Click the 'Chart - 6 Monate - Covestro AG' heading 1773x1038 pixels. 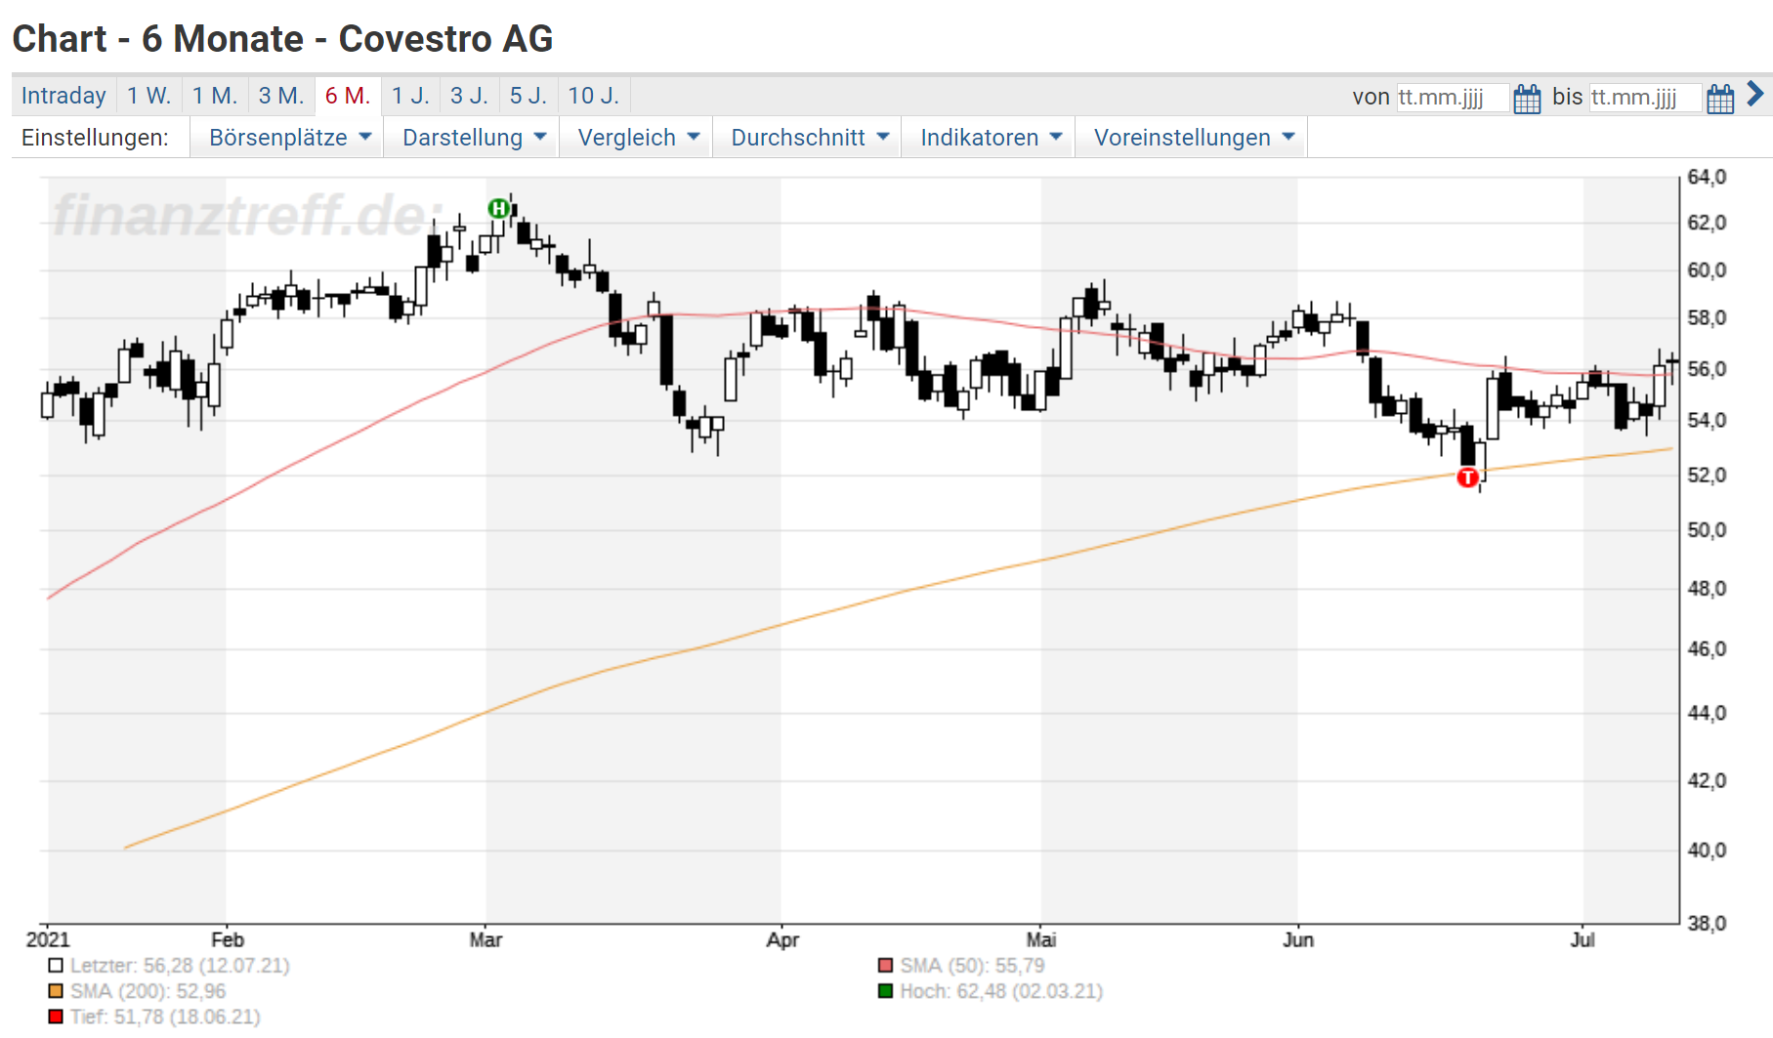[282, 39]
